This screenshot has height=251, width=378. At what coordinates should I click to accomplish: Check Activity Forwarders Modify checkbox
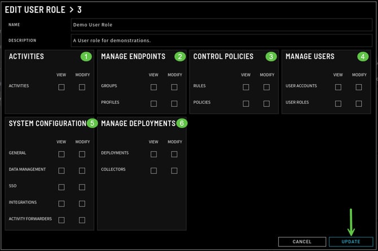click(82, 220)
